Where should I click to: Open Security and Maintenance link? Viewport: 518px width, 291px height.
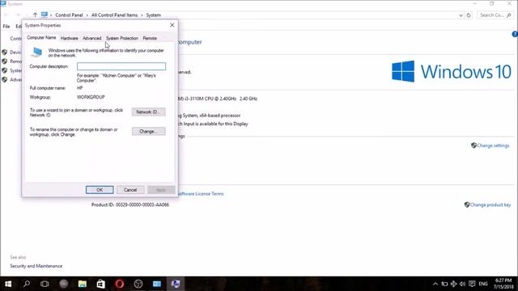coord(36,266)
